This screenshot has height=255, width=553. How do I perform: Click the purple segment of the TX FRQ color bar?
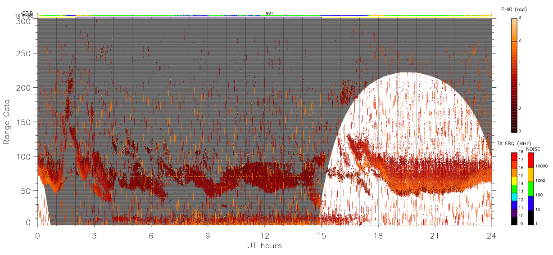coord(514,213)
